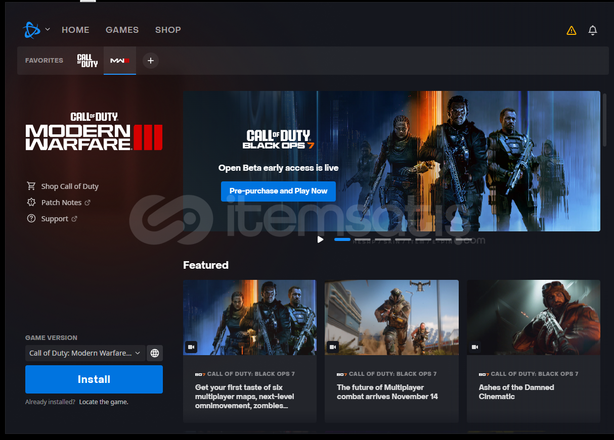Click the Shop Call of Duty cart icon
This screenshot has height=440, width=614.
pos(31,186)
